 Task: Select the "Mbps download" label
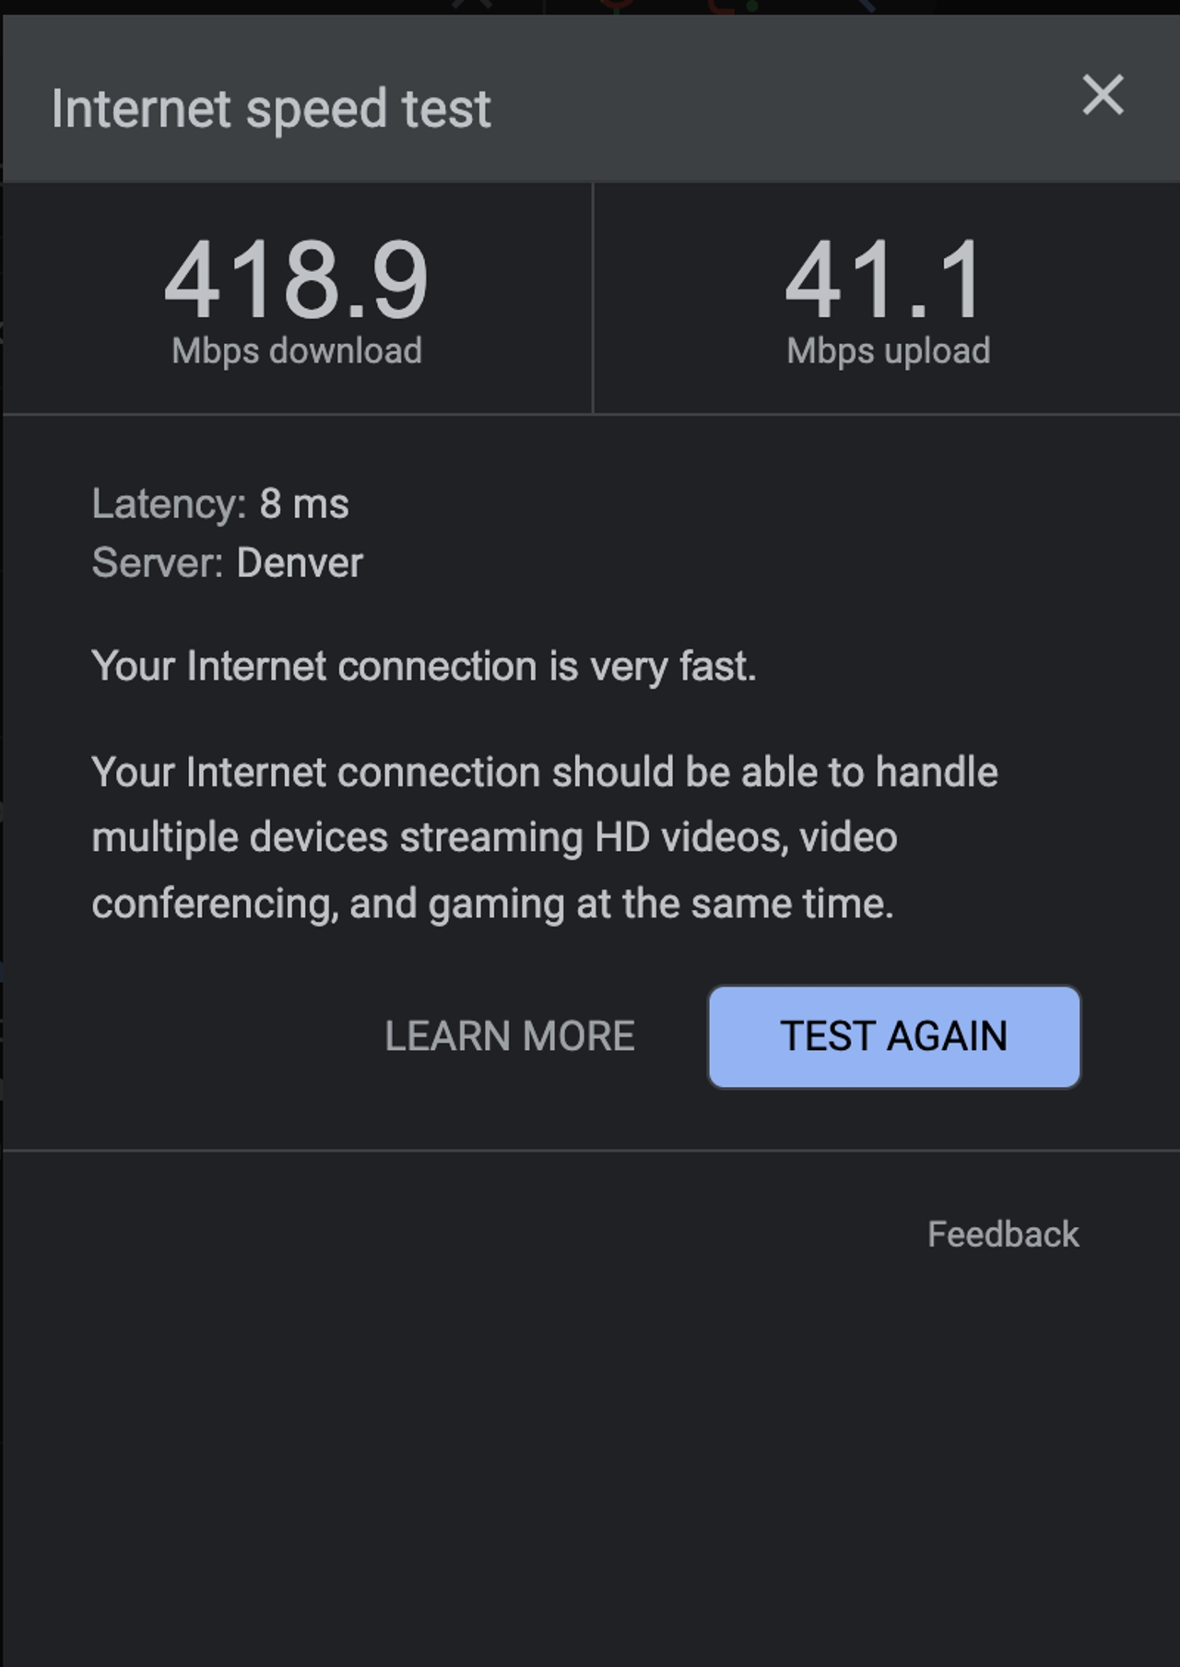[x=297, y=351]
